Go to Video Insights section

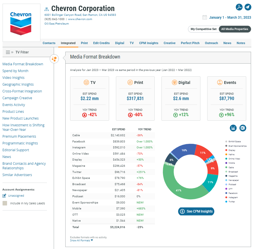point(13,78)
